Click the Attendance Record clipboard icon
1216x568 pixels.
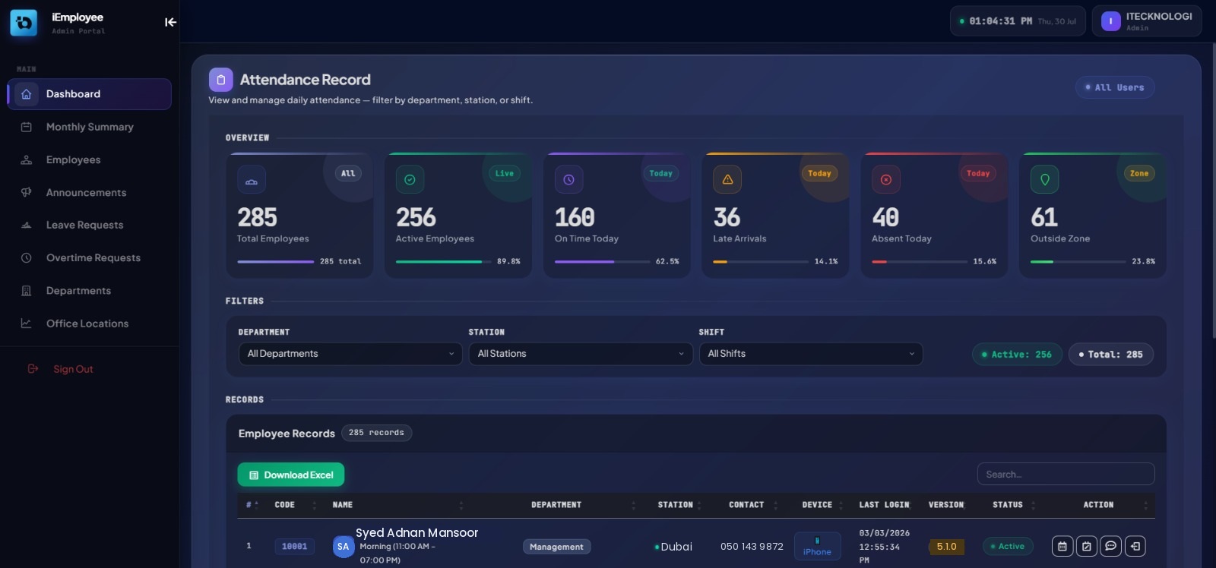click(x=221, y=80)
